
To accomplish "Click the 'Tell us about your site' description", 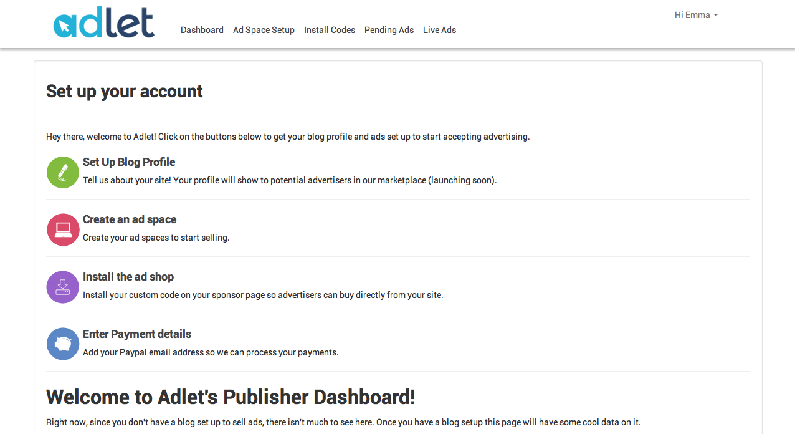I will click(290, 180).
